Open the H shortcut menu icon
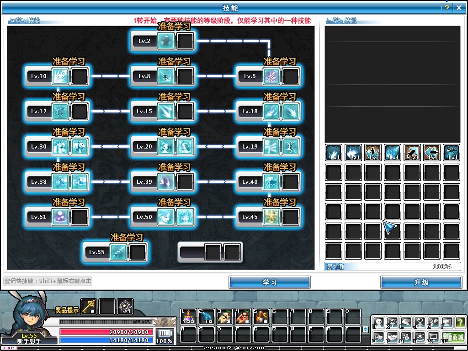The image size is (468, 351). point(420,337)
